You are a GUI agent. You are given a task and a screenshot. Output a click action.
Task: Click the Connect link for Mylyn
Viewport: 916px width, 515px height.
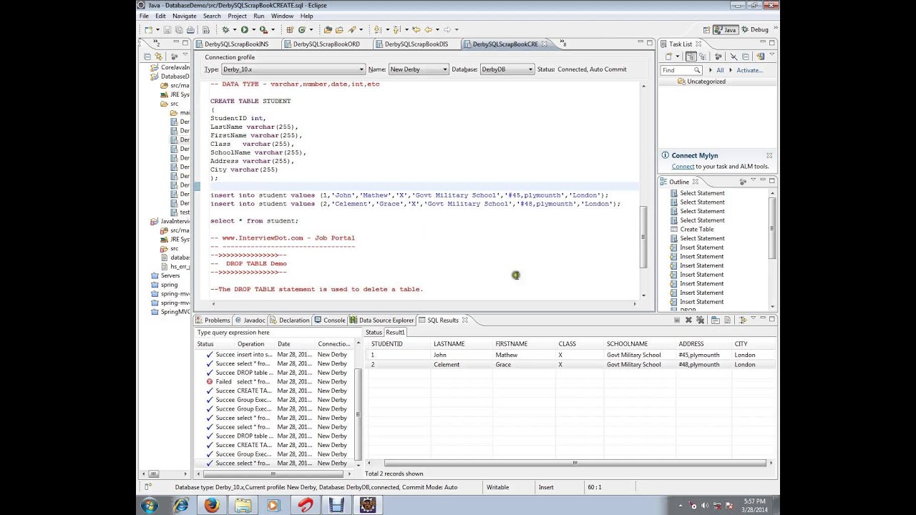[x=683, y=167]
